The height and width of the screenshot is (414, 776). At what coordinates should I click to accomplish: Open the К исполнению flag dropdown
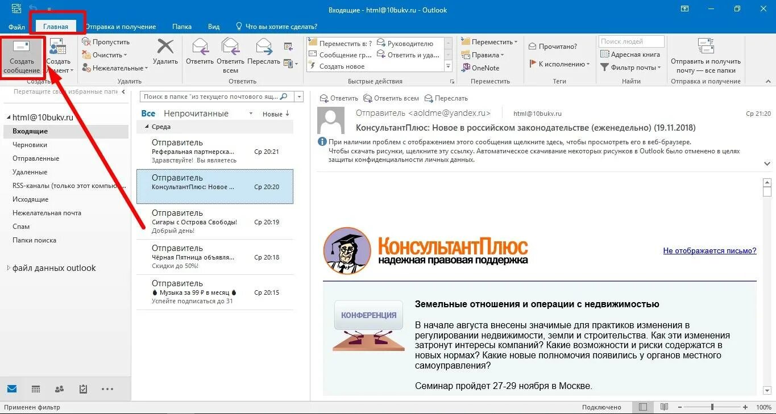tap(560, 64)
